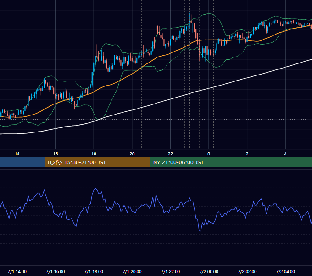The width and height of the screenshot is (312, 276).
Task: Click the hour label 16 on price chart axis
Action: coord(56,154)
